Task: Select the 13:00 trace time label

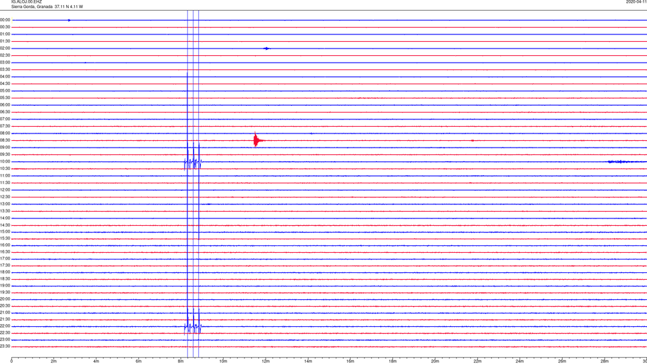Action: click(x=5, y=204)
